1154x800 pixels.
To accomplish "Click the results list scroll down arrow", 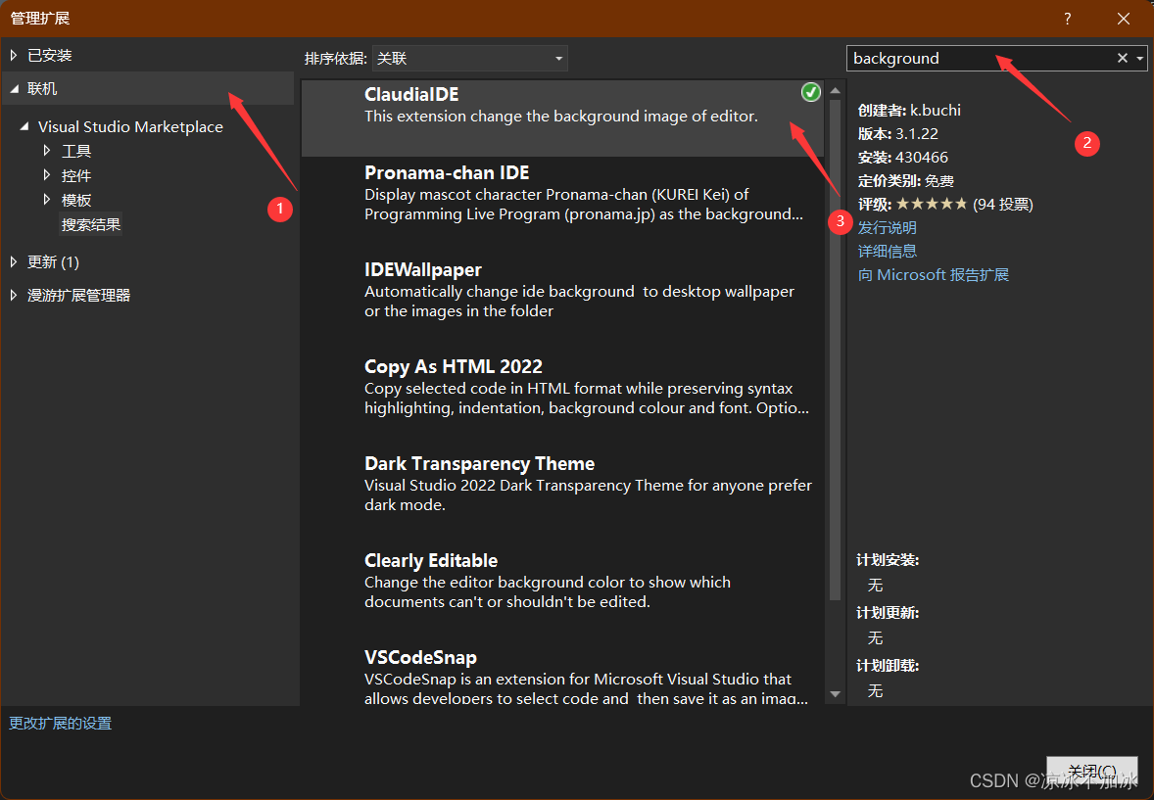I will pos(835,694).
